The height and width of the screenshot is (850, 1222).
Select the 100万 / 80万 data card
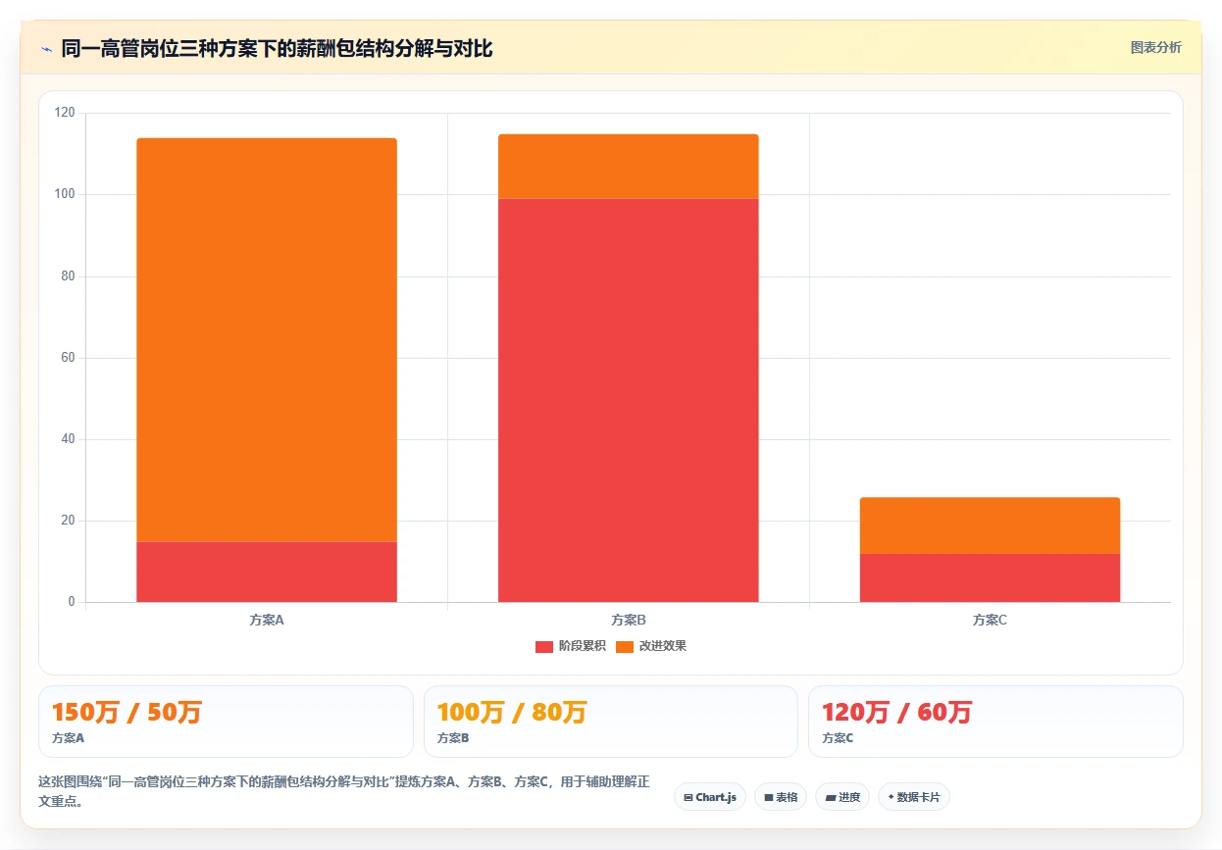click(611, 722)
